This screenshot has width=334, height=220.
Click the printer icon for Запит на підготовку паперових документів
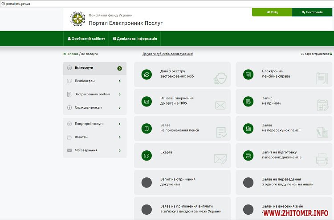[x=248, y=156]
